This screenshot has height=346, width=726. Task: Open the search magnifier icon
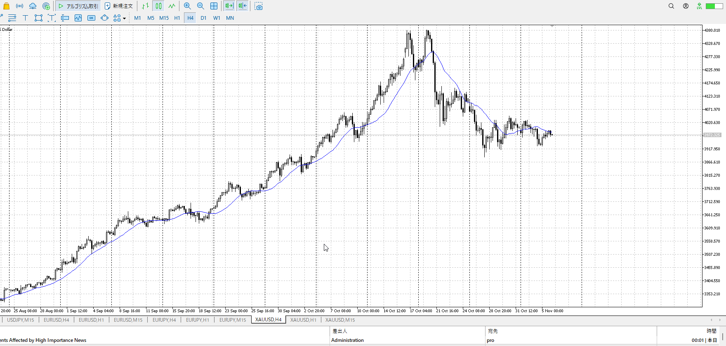(x=671, y=6)
